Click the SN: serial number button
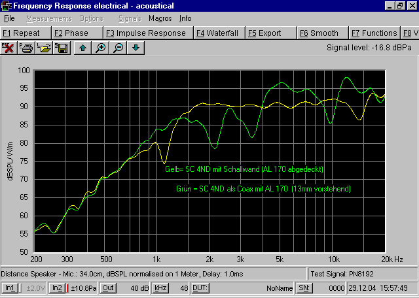The width and height of the screenshot is (419, 298). [x=304, y=288]
